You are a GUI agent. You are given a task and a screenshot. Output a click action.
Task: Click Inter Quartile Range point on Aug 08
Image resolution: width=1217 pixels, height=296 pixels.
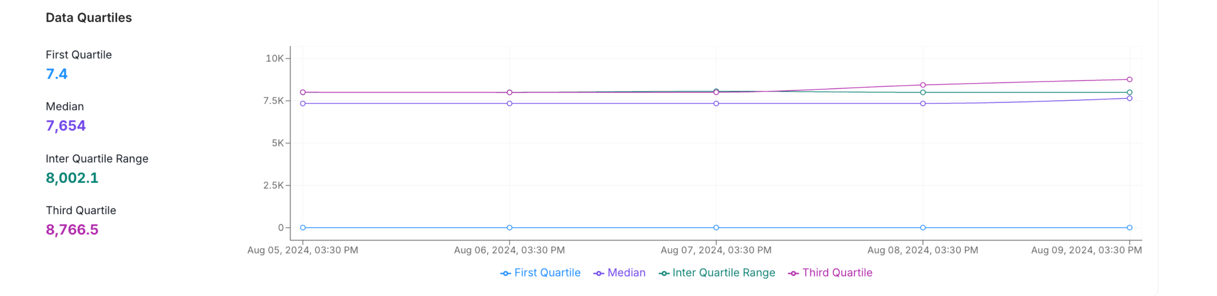pos(923,92)
